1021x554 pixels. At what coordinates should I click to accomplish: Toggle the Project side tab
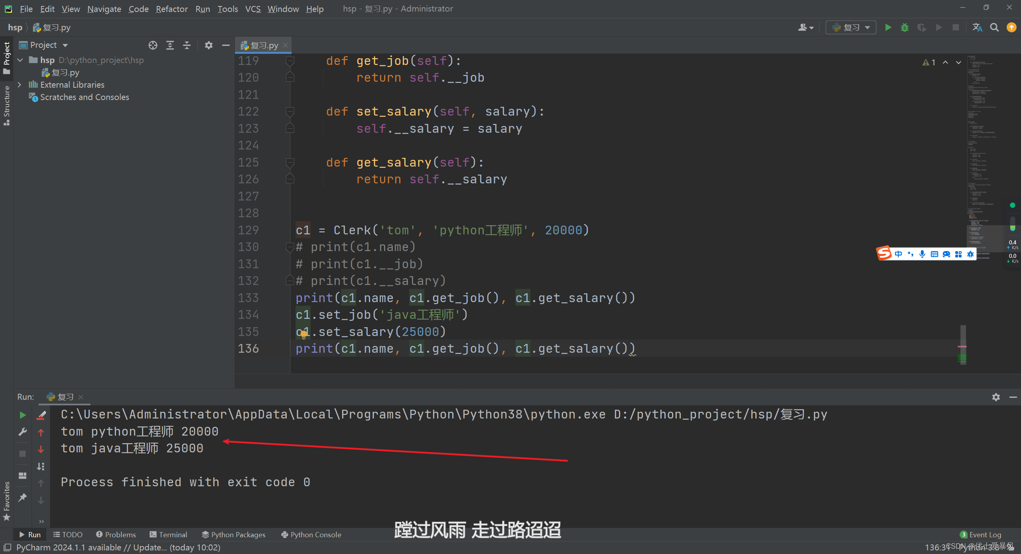point(6,57)
